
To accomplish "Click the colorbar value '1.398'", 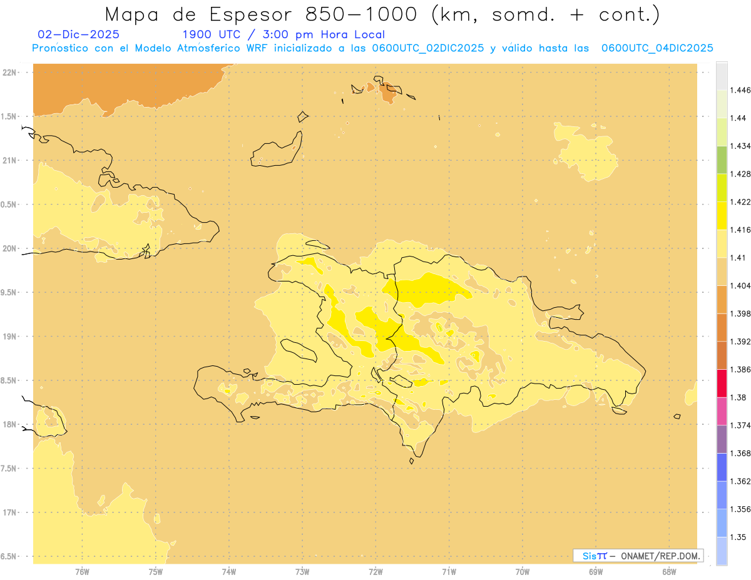I will [x=740, y=313].
